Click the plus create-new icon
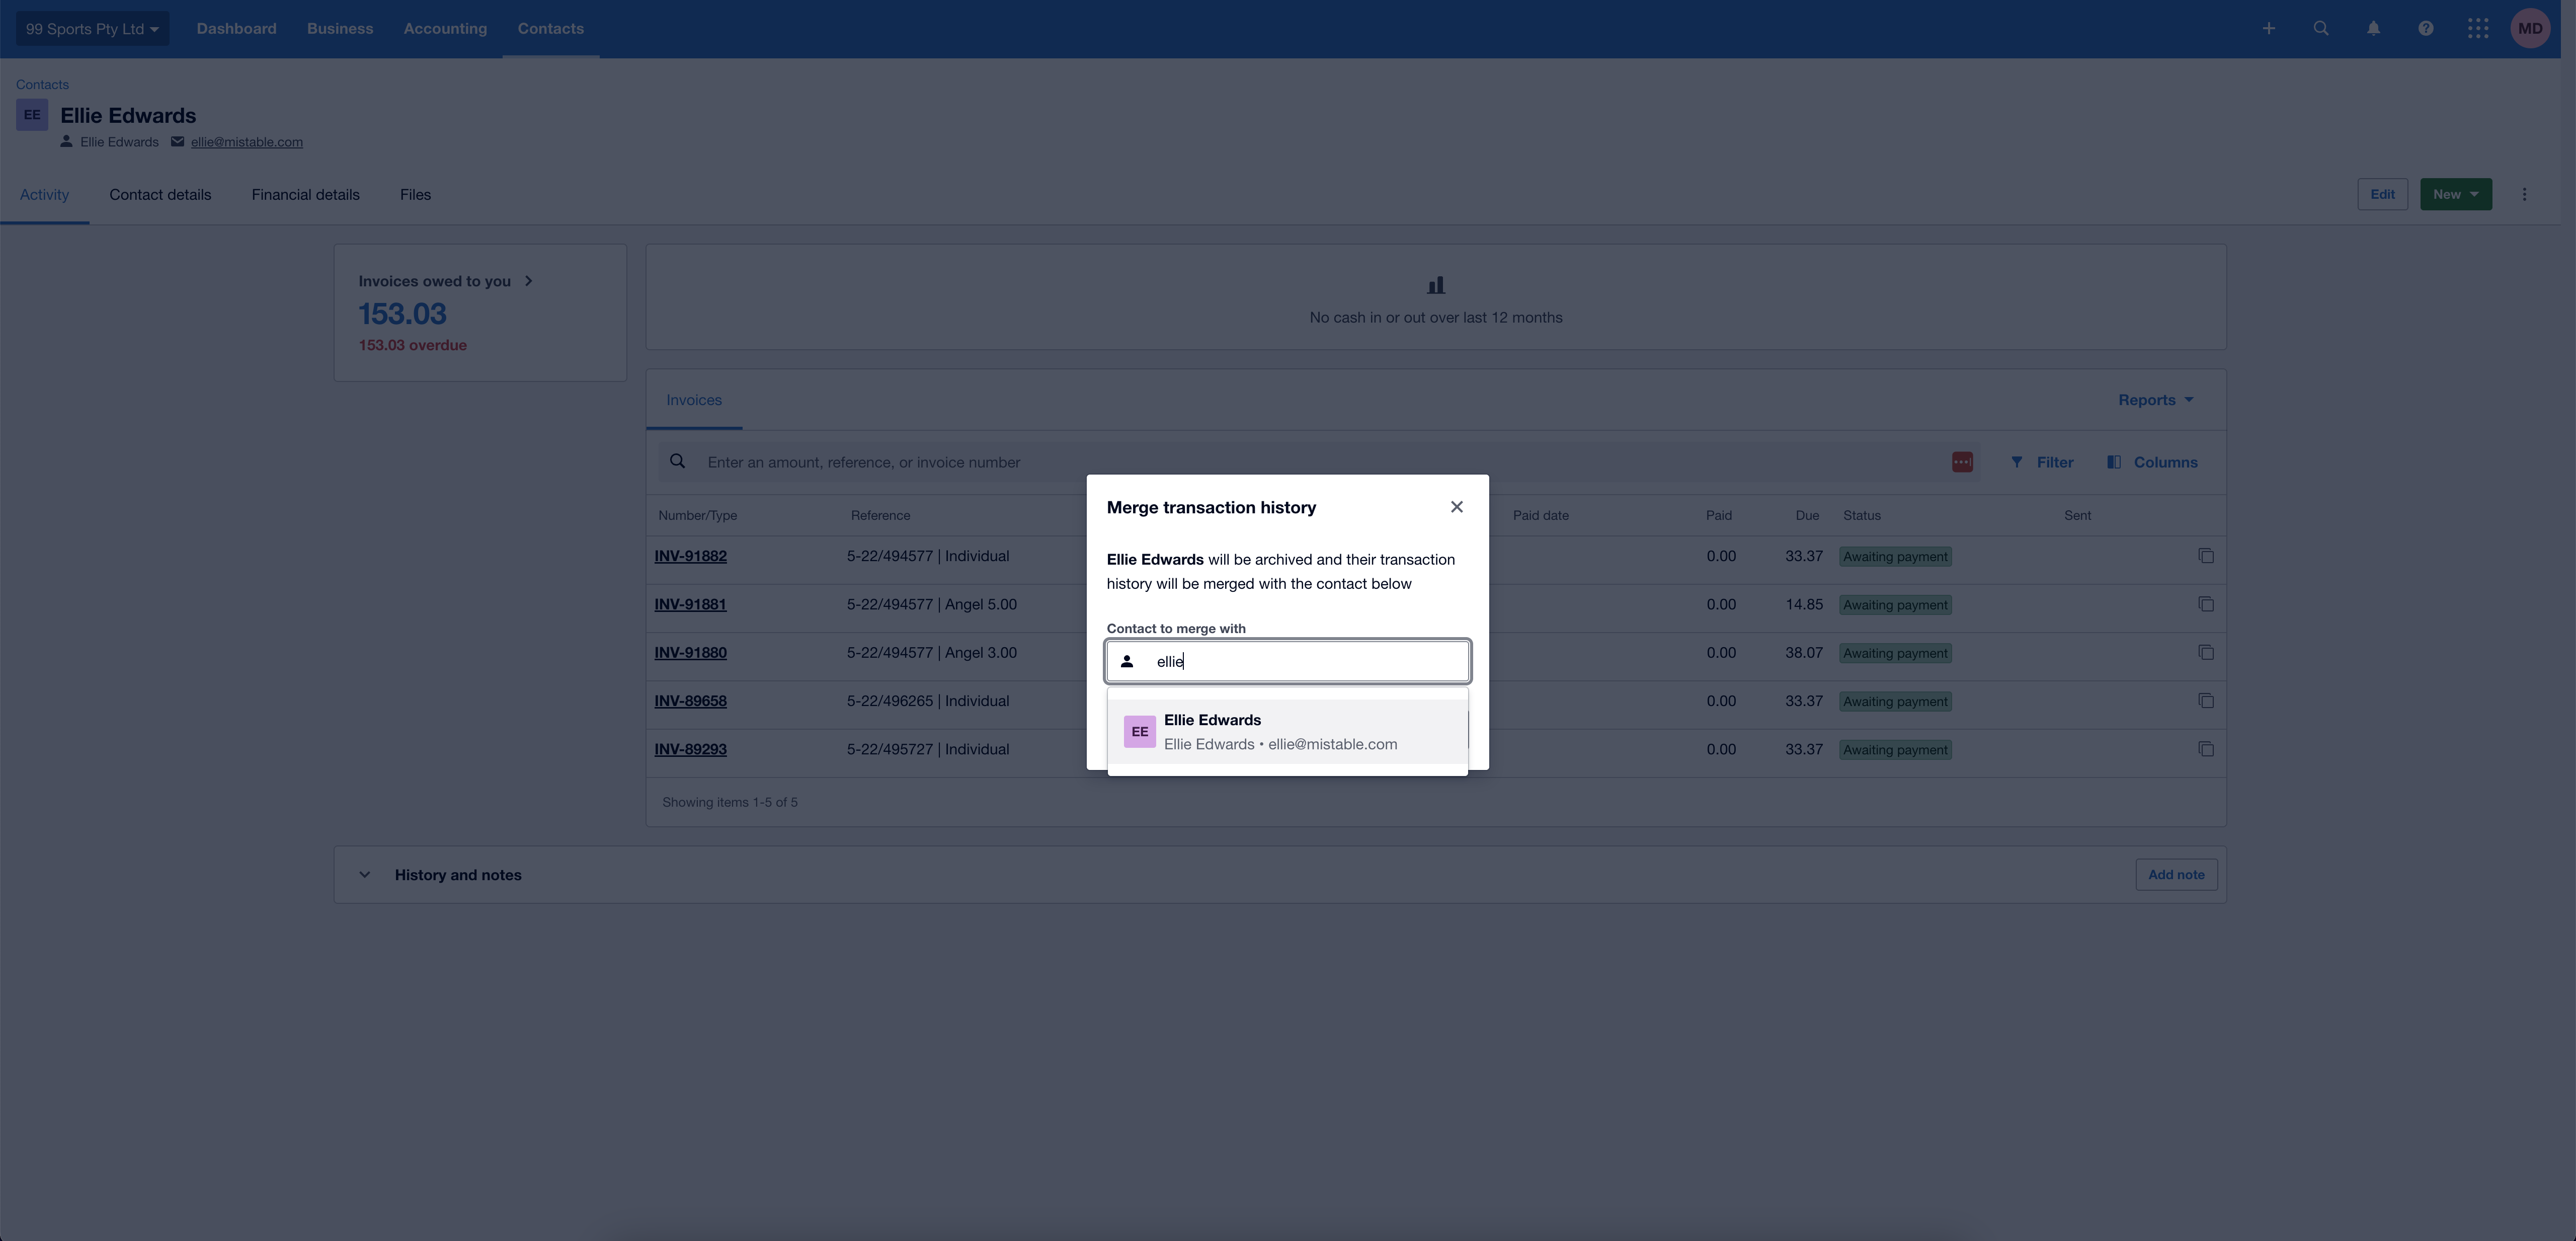Screen dimensions: 2576x1241 (x=2268, y=29)
